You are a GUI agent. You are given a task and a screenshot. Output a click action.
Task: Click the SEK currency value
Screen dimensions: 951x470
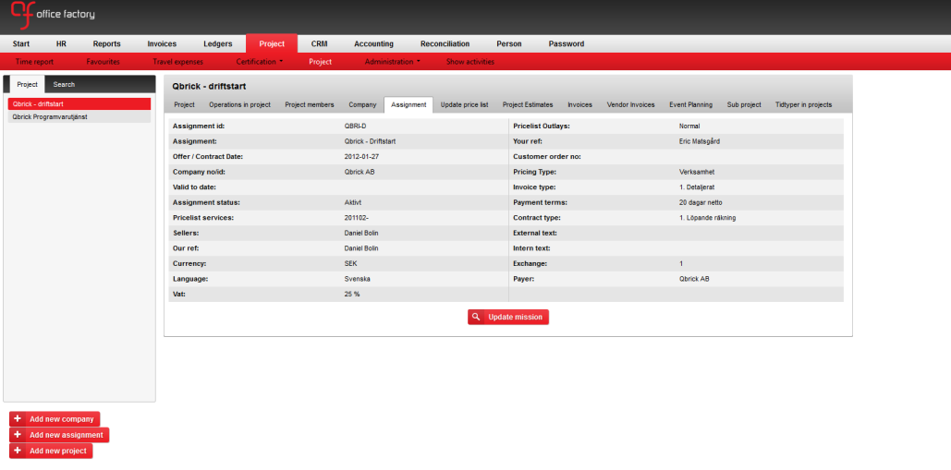[350, 263]
